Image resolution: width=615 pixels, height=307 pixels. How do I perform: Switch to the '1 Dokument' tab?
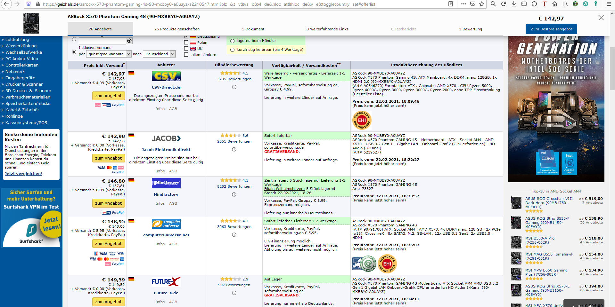[x=253, y=29]
